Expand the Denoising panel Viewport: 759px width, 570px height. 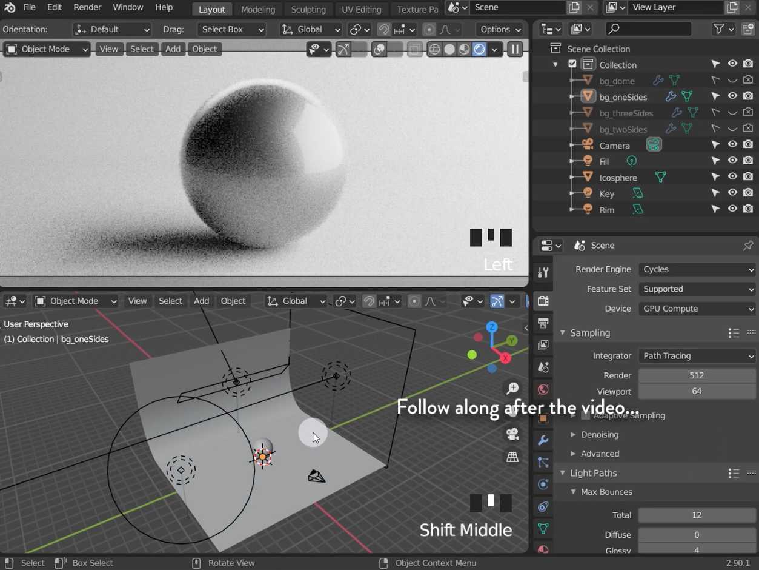pos(599,435)
